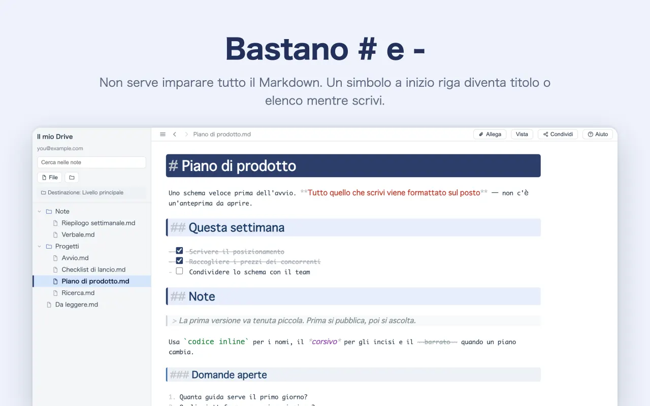Collapse the Note folder chevron
This screenshot has height=406, width=650.
[40, 212]
